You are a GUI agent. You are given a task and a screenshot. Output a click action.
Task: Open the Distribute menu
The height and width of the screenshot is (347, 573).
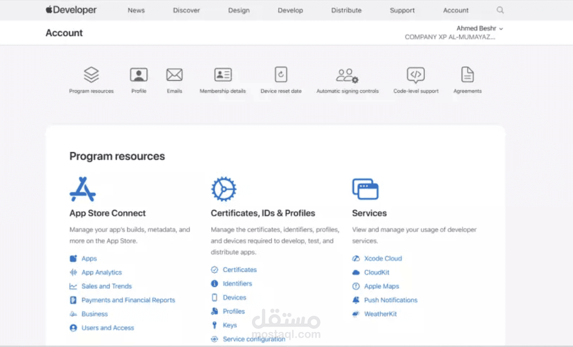click(x=347, y=10)
